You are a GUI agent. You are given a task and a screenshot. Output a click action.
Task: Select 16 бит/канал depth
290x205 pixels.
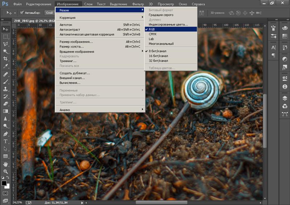pos(171,56)
